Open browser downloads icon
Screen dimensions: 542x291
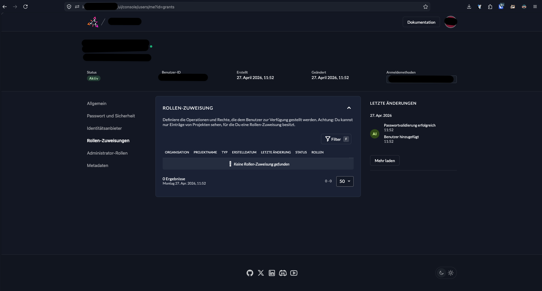coord(469,7)
